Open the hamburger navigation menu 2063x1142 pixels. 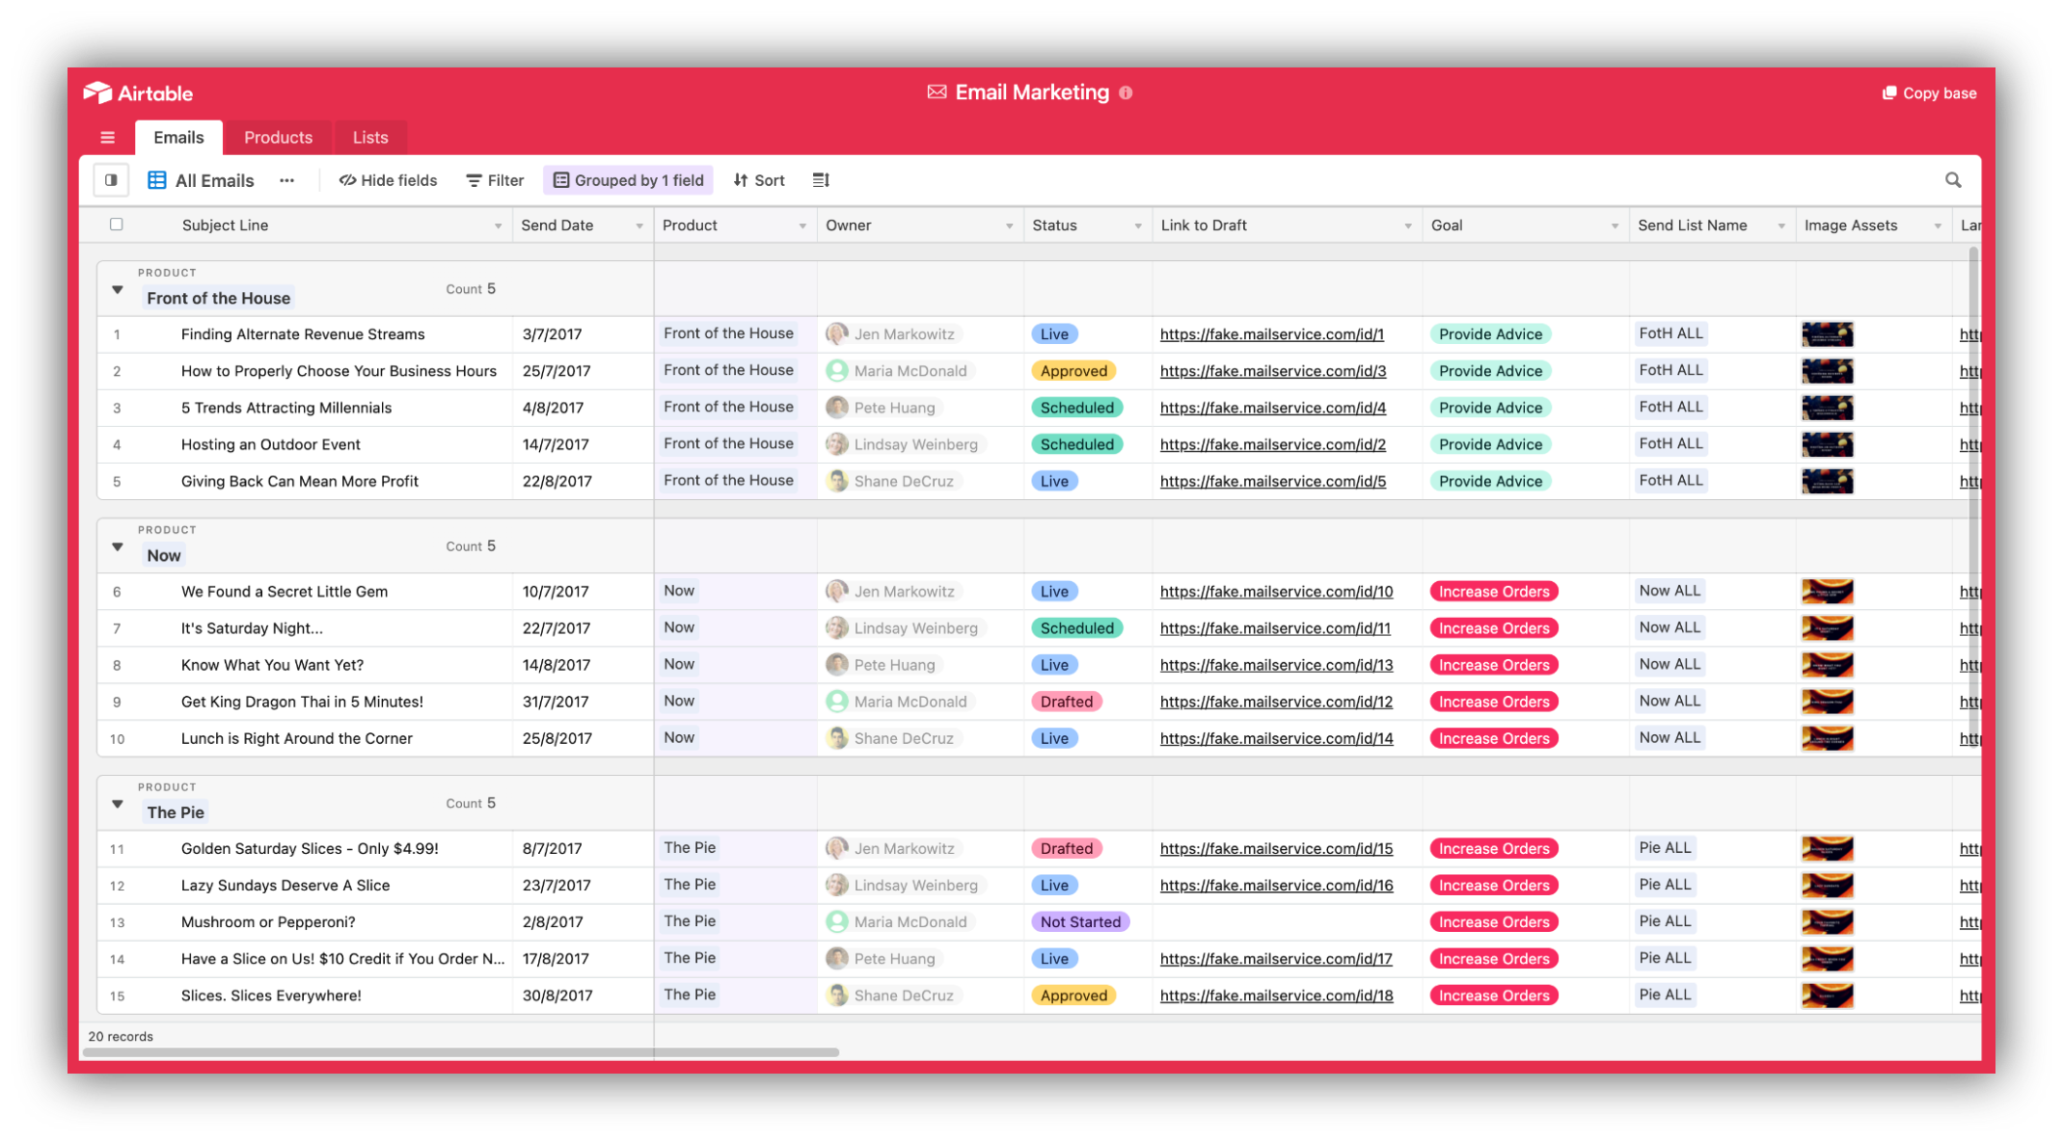(107, 137)
